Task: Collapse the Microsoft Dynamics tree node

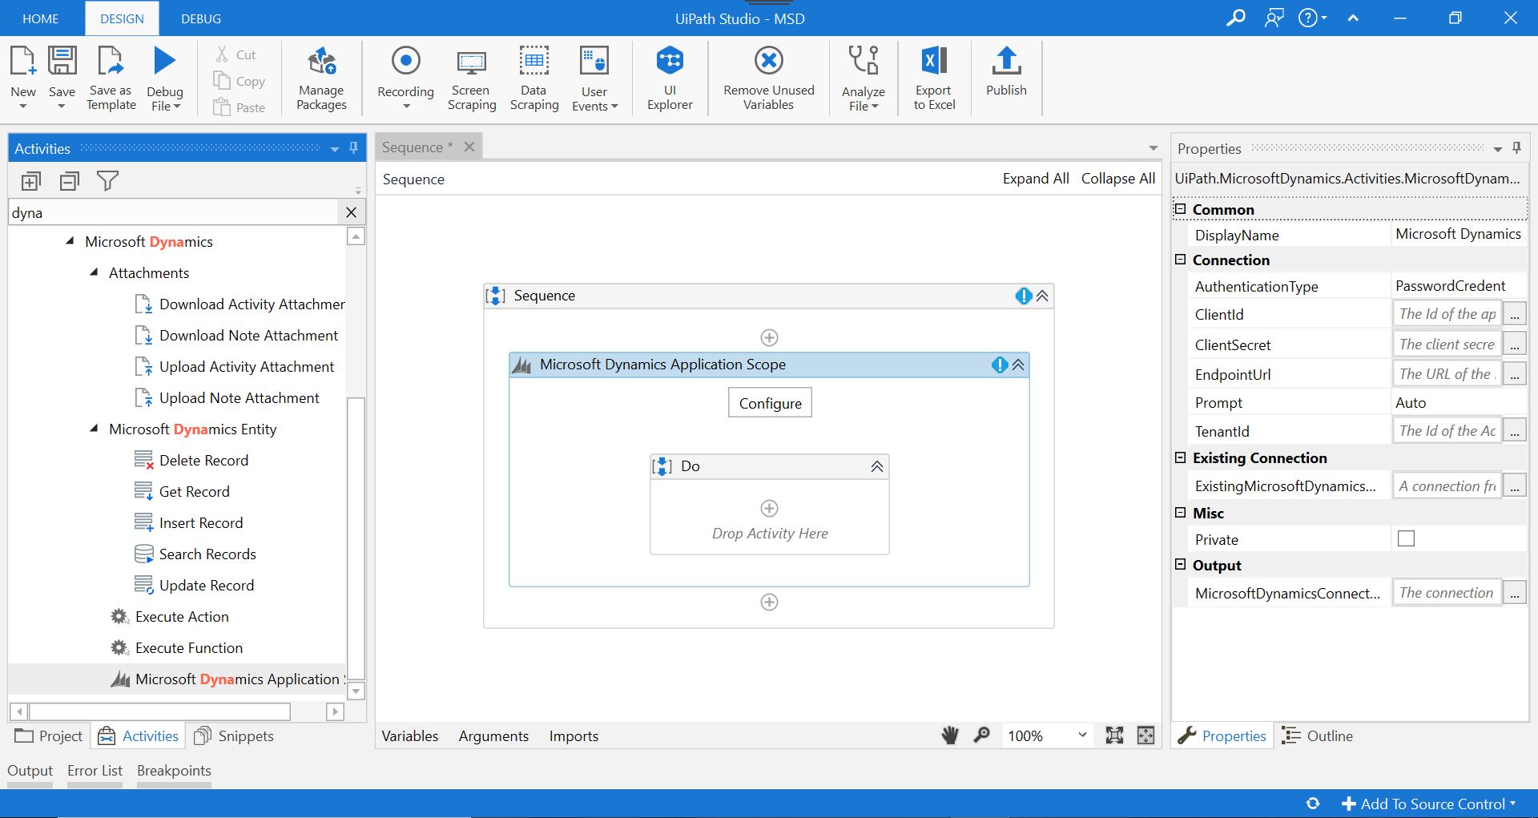Action: [70, 241]
